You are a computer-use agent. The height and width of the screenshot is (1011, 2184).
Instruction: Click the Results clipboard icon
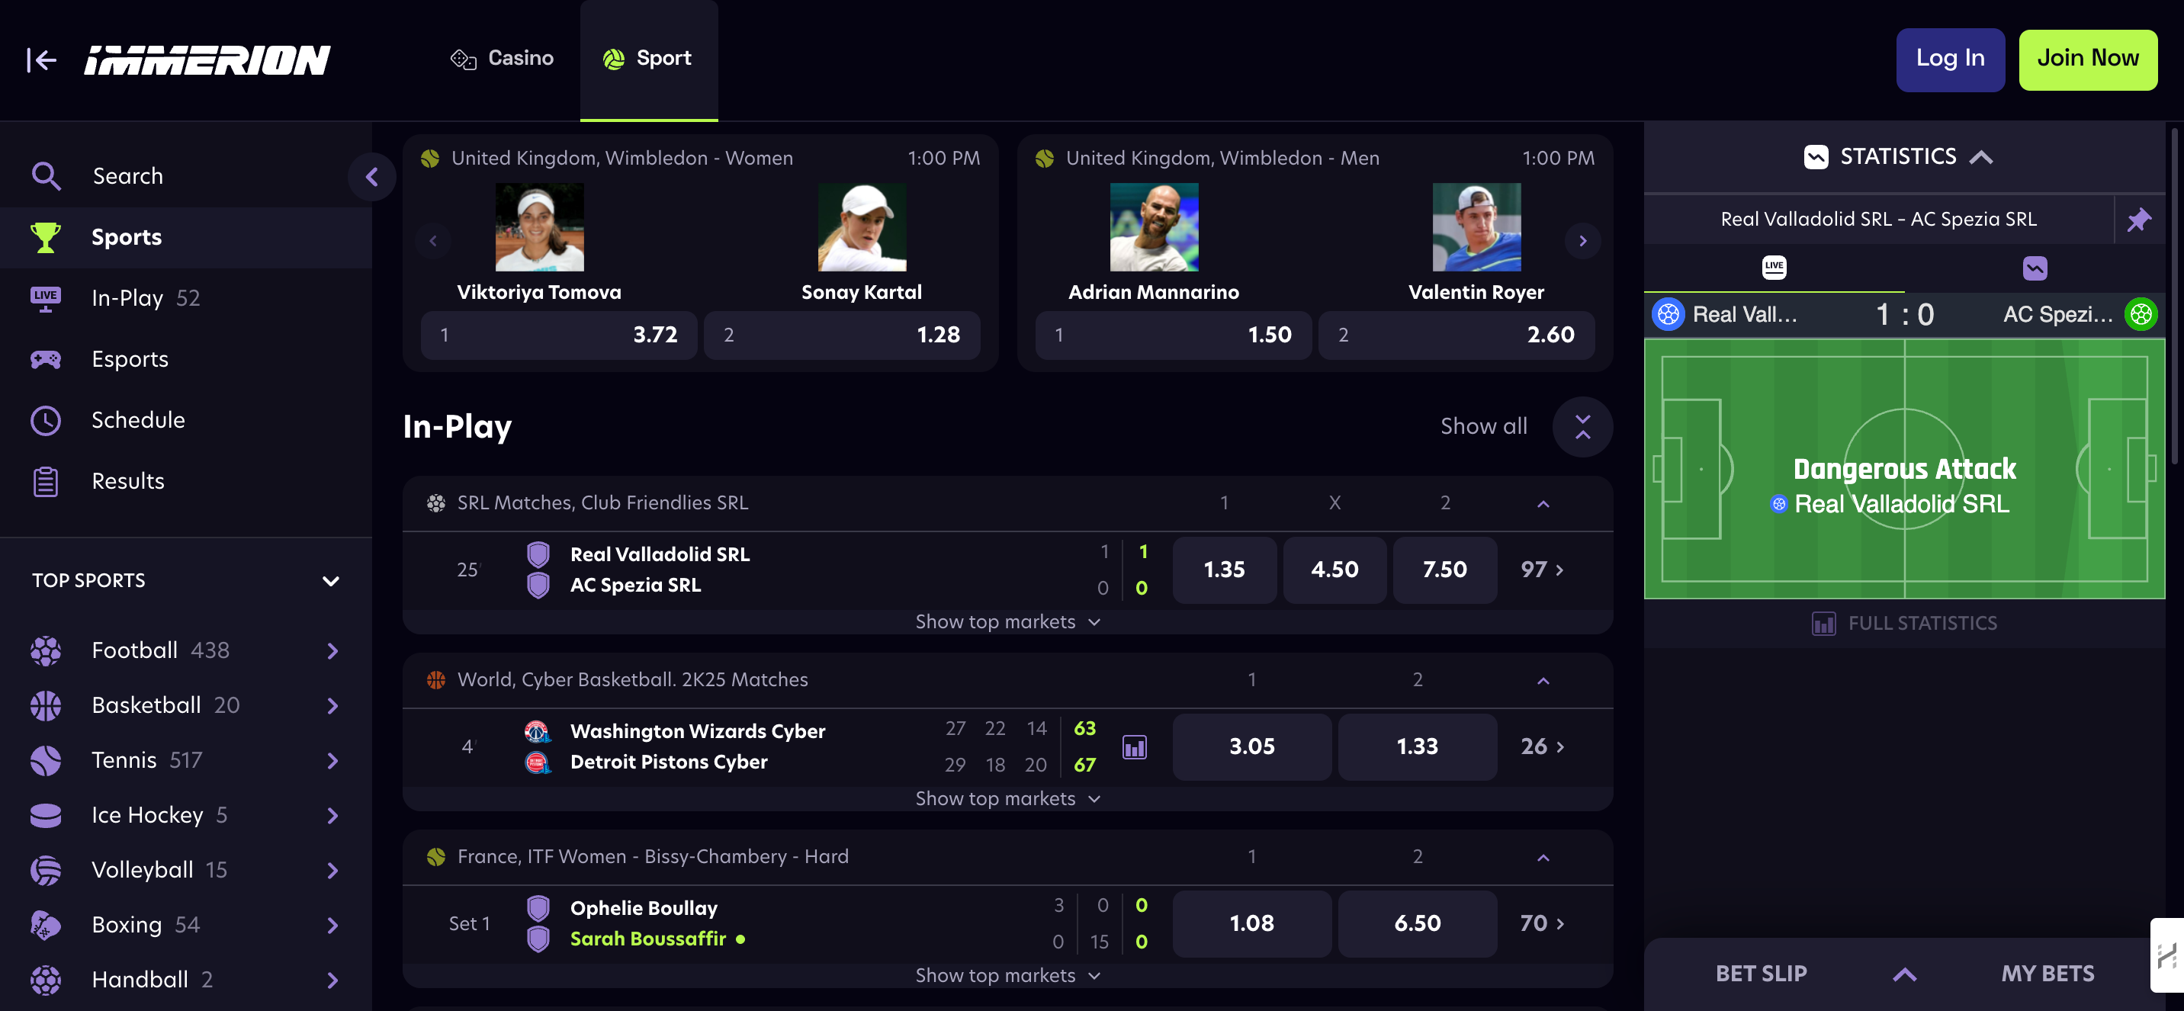tap(46, 480)
